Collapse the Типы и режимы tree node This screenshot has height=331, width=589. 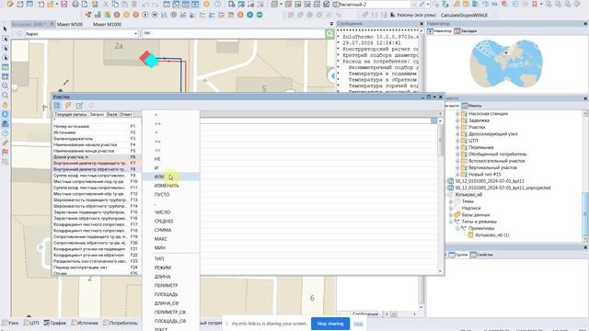[x=451, y=222]
